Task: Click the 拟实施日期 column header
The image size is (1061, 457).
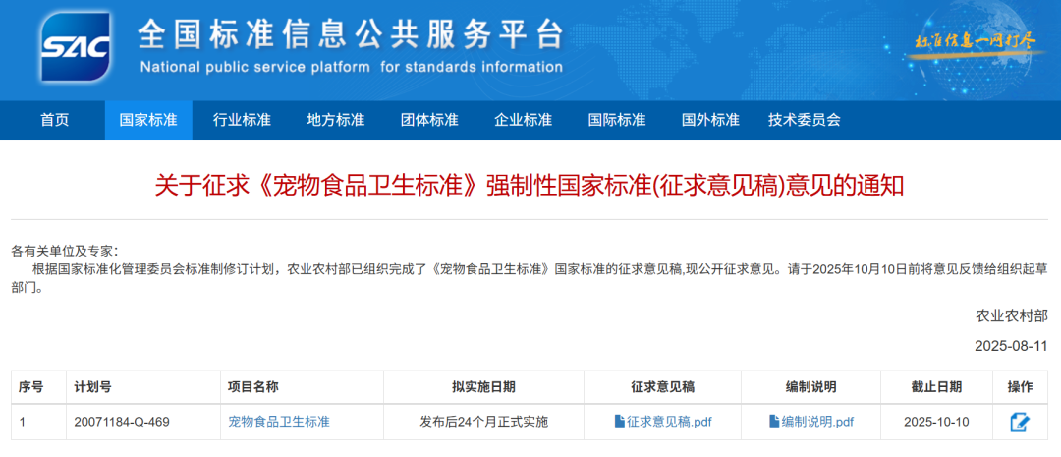Action: 483,387
